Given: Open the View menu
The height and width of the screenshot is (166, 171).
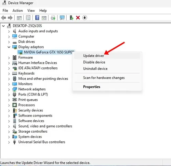Looking at the screenshot, I should point(31,11).
